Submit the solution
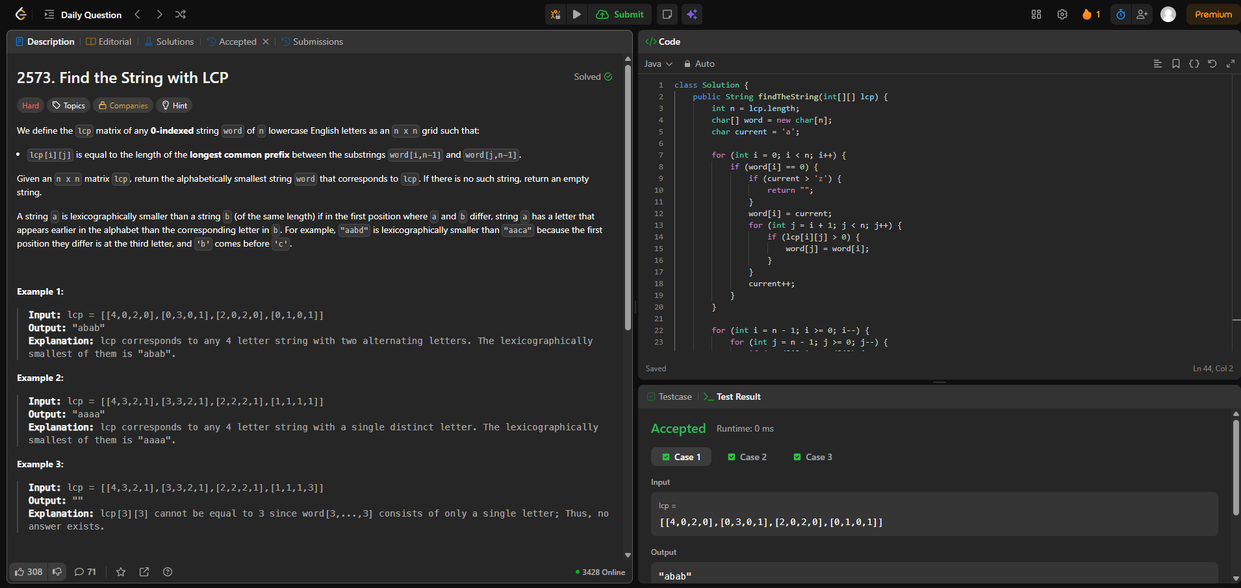Viewport: 1241px width, 588px height. tap(620, 14)
